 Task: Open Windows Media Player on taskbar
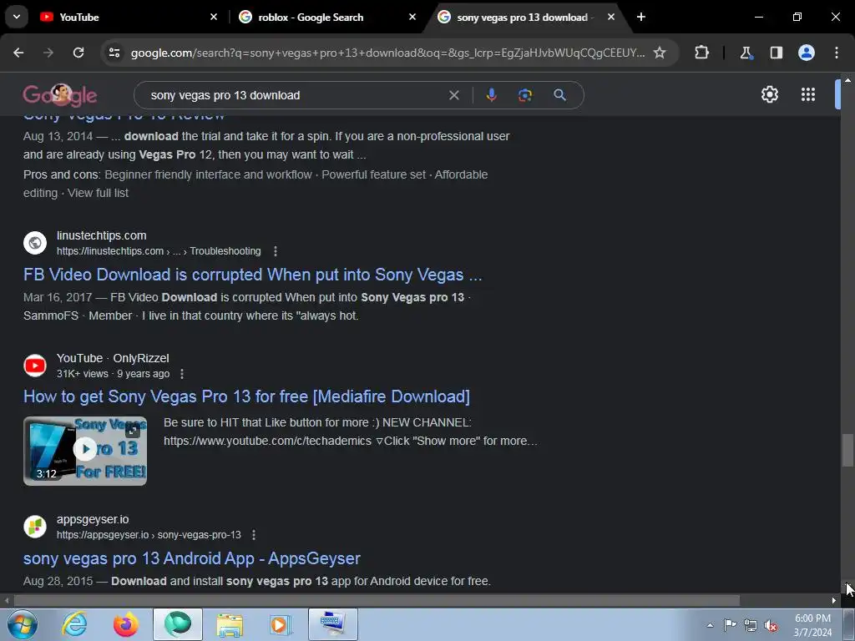(281, 624)
